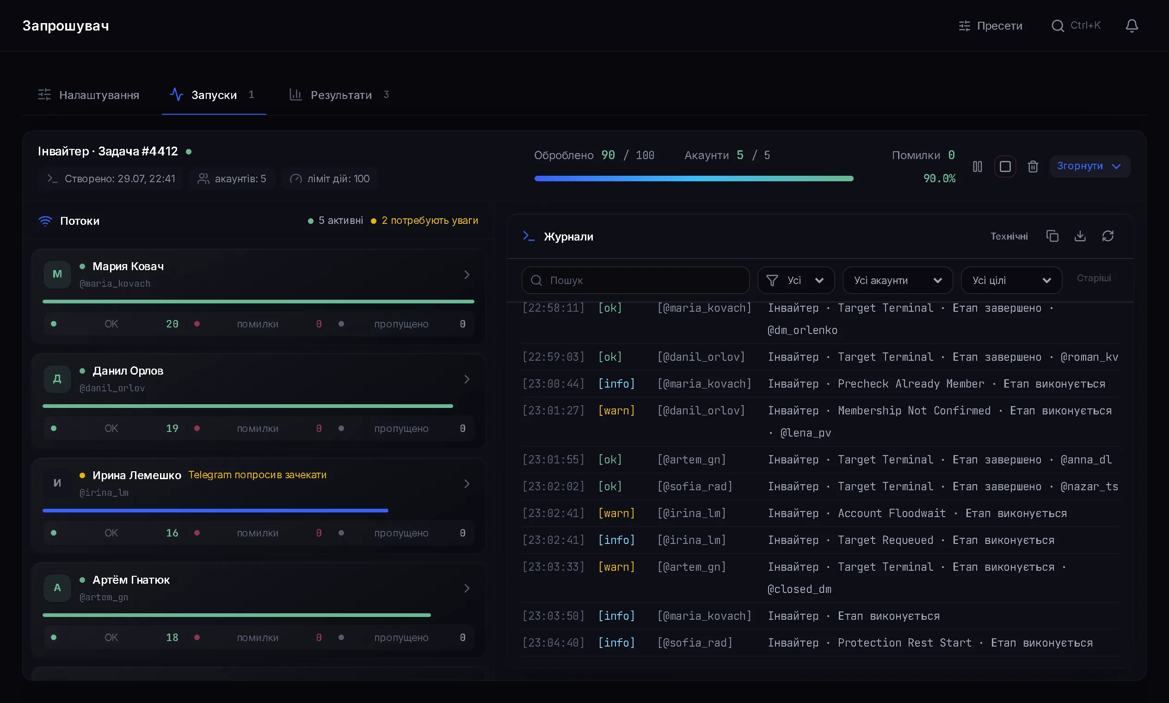This screenshot has width=1169, height=703.
Task: Click the Інвайтер · Задача #4412 title
Action: coord(108,151)
